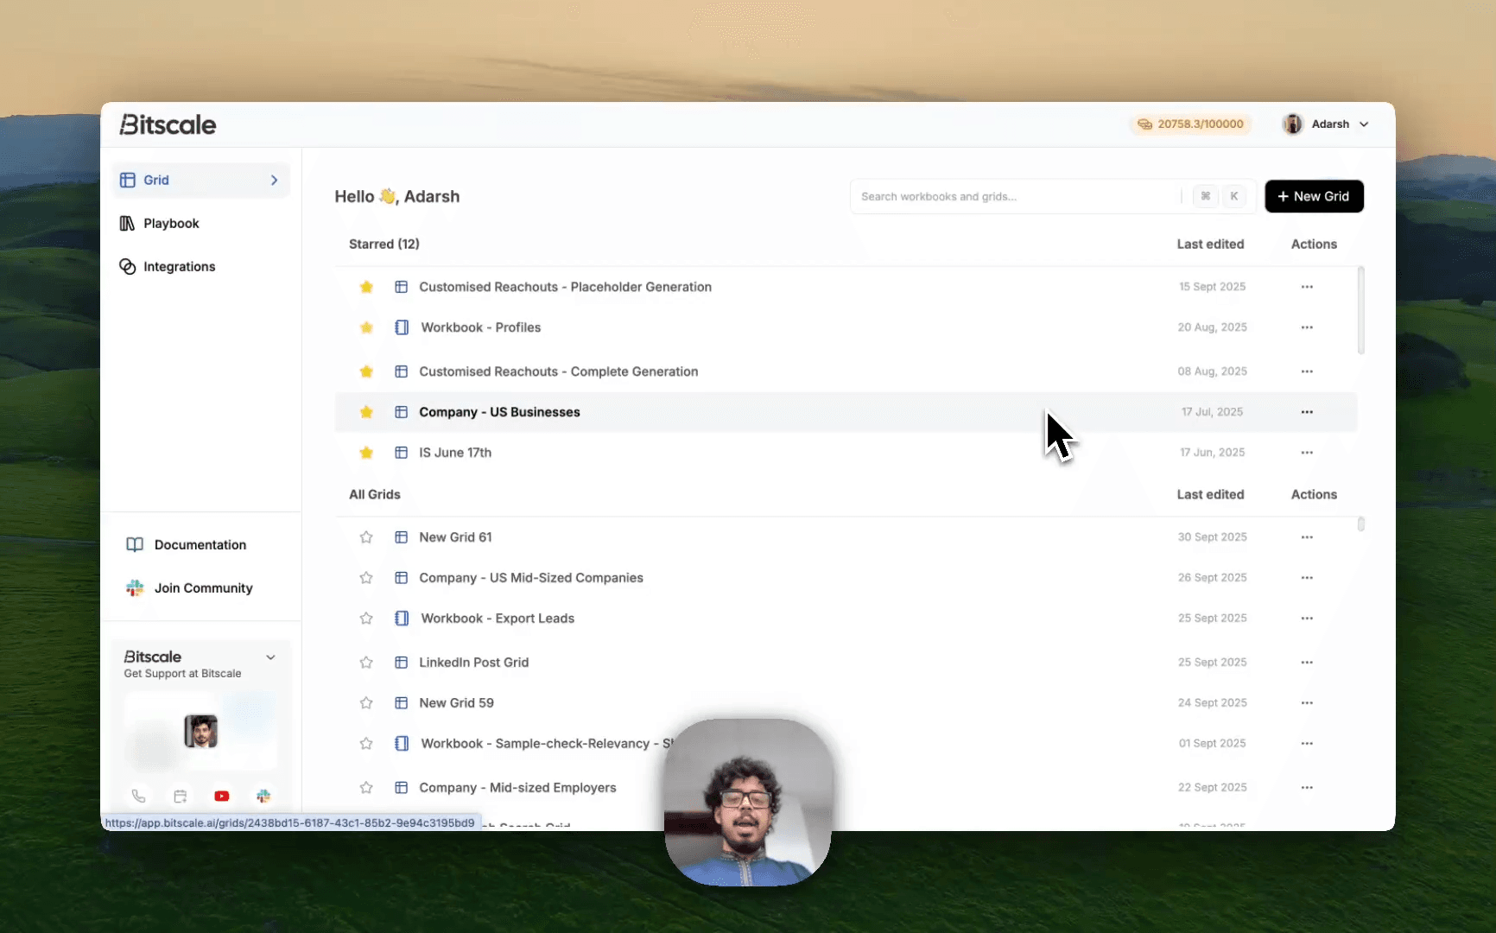Click the Get Support at Bitscale text
The height and width of the screenshot is (933, 1496).
(x=182, y=674)
